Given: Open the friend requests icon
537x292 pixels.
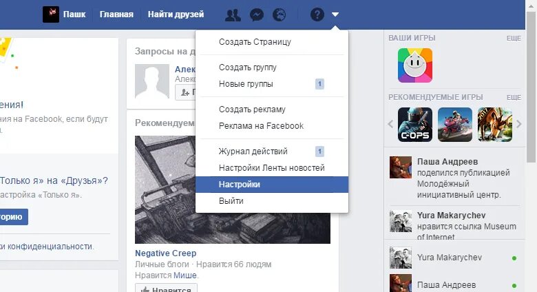Looking at the screenshot, I should click(233, 14).
